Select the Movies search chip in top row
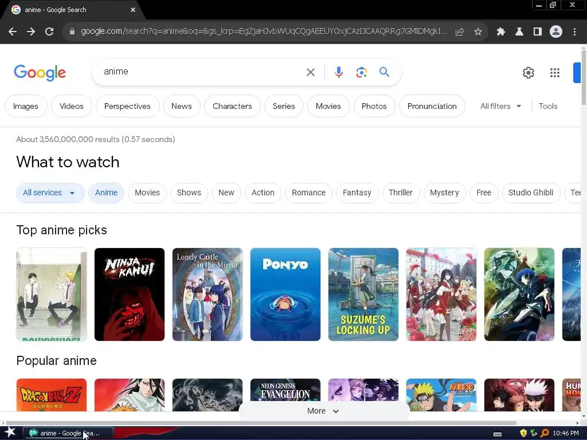587x440 pixels. tap(328, 106)
